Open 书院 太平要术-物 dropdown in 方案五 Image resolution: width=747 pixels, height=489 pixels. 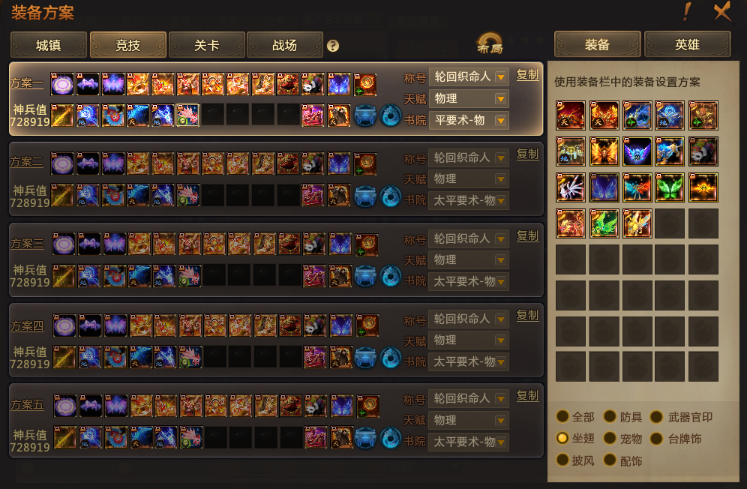pos(468,442)
